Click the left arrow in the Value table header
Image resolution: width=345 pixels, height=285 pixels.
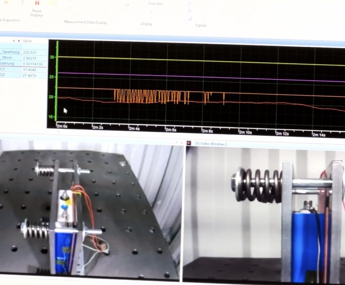pyautogui.click(x=14, y=41)
